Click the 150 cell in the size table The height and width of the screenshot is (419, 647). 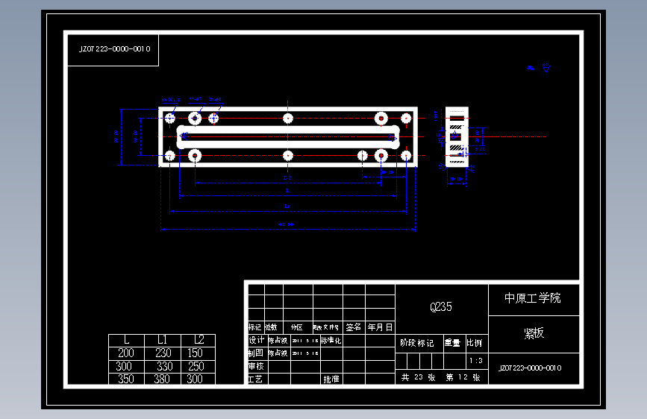point(195,353)
